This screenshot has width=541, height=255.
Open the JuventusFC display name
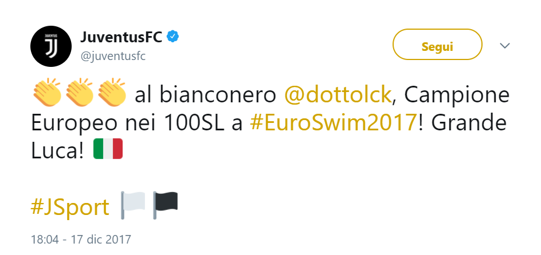pos(121,37)
